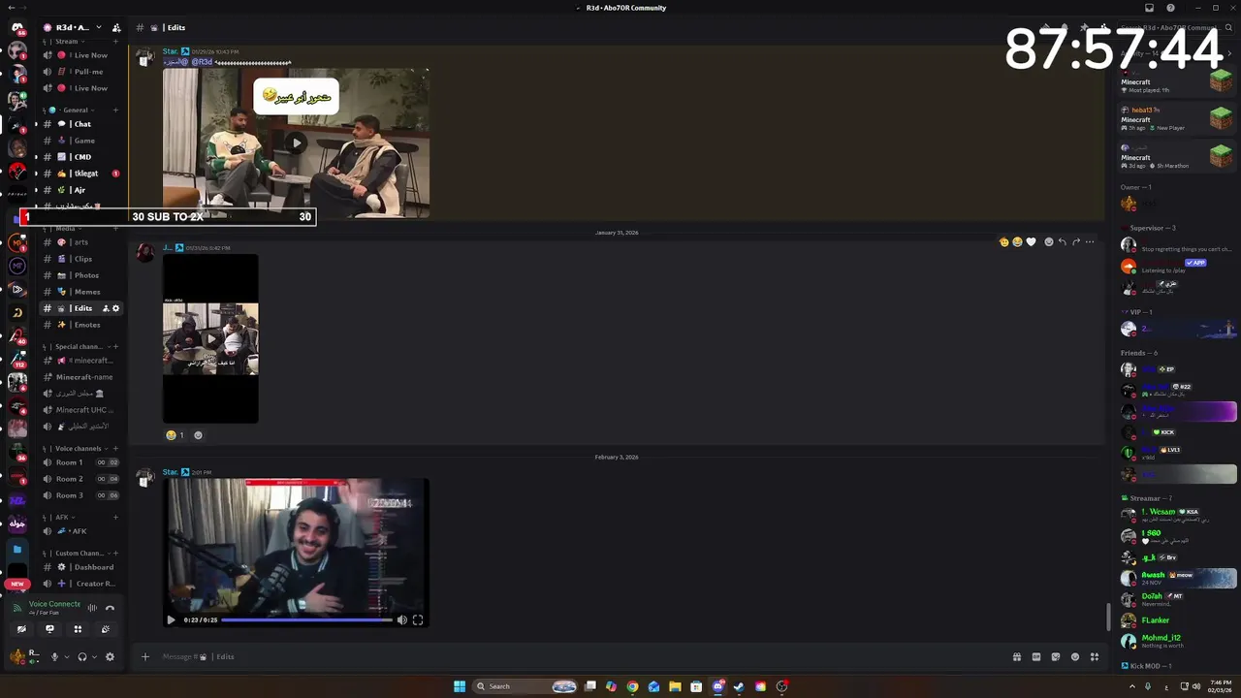The height and width of the screenshot is (698, 1241).
Task: Open the Invite members icon beside server name
Action: click(x=116, y=28)
